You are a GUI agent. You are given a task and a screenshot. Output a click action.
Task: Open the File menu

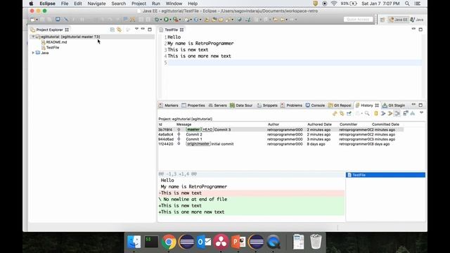pyautogui.click(x=65, y=4)
